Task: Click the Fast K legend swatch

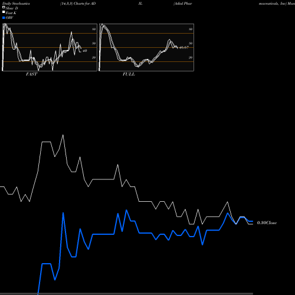Action: tap(4, 12)
